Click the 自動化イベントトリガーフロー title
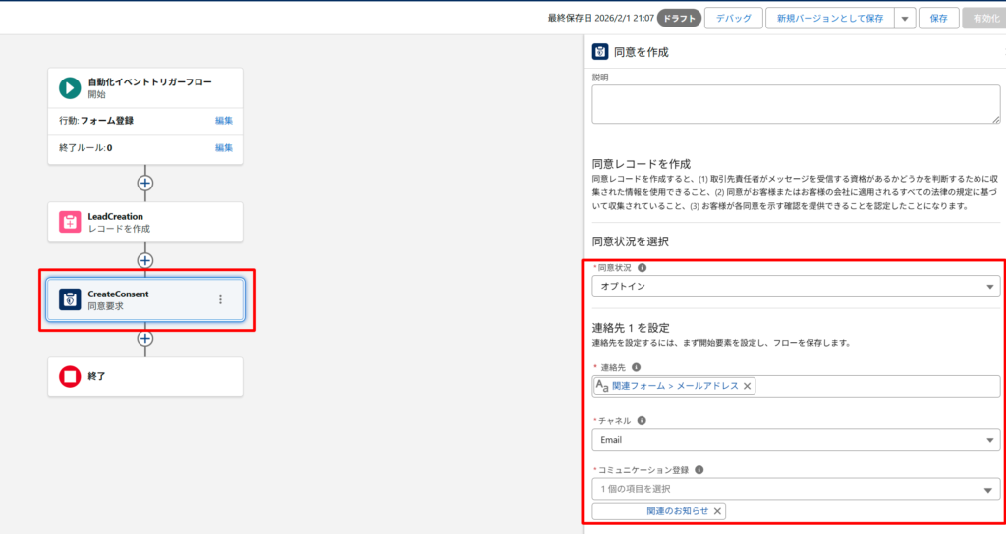 point(149,82)
